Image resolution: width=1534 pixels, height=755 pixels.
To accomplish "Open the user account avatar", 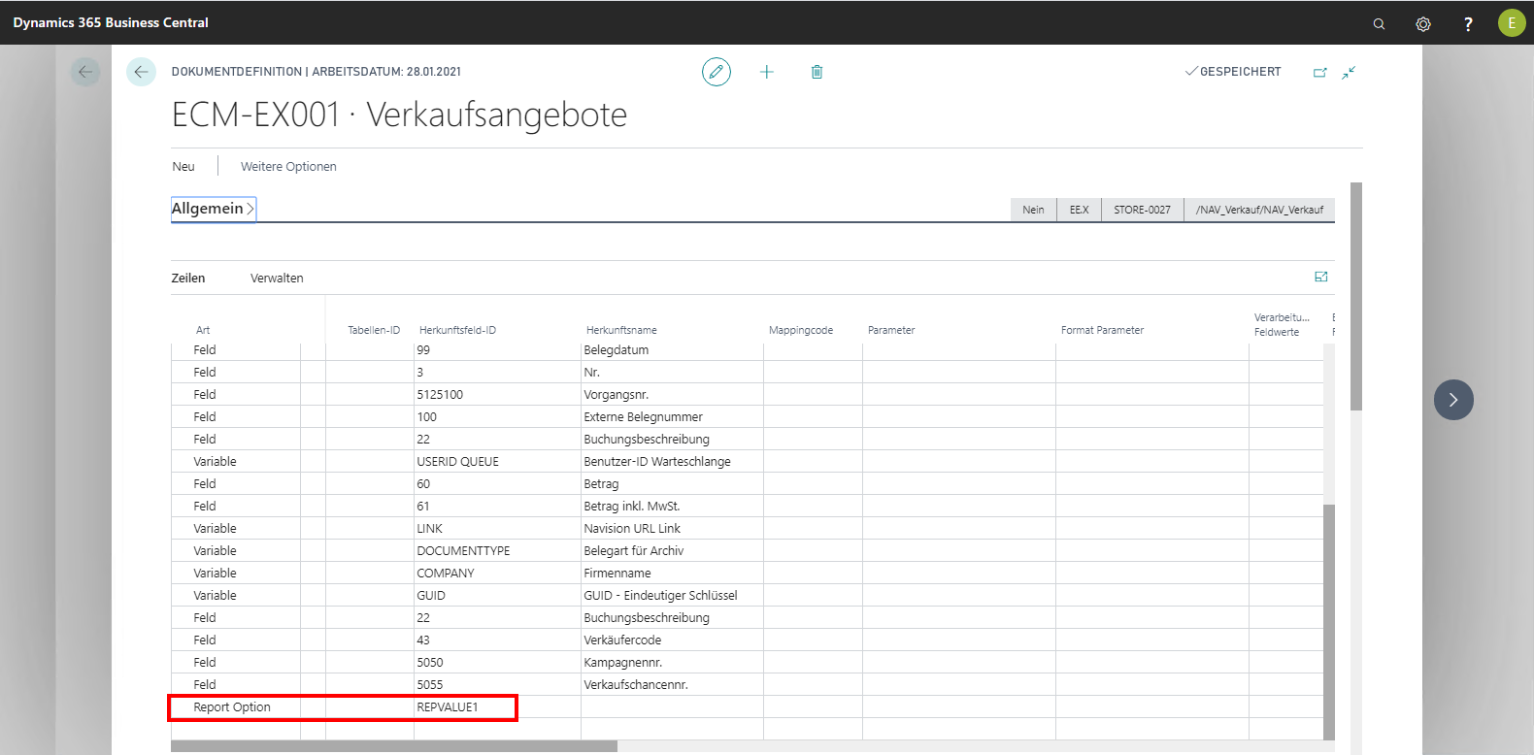I will coord(1511,23).
